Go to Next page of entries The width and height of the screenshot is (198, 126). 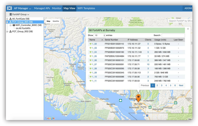pyautogui.click(x=181, y=85)
